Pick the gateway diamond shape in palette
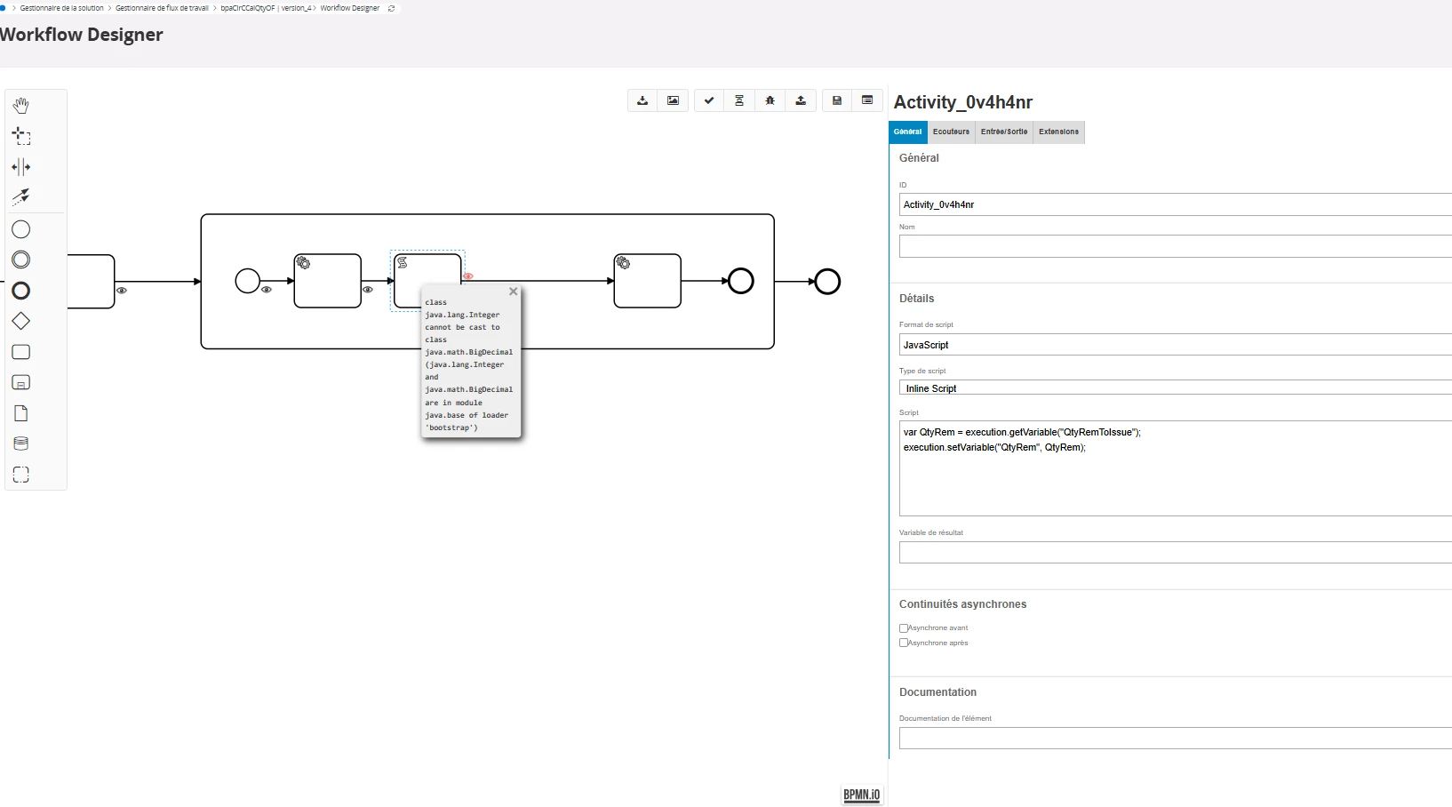The width and height of the screenshot is (1452, 807). 21,322
